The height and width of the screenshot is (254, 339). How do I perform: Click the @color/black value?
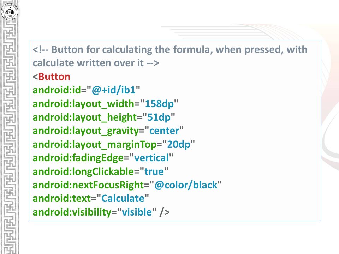tap(186, 185)
